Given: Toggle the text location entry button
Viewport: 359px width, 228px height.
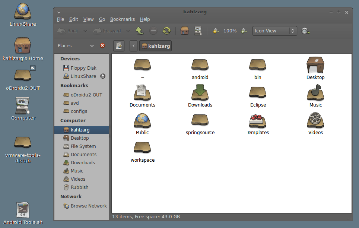Looking at the screenshot, I should pos(118,46).
